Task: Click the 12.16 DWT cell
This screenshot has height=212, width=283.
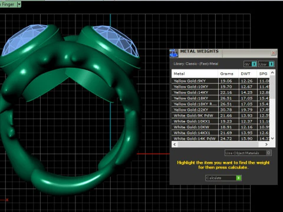Action: (248, 127)
